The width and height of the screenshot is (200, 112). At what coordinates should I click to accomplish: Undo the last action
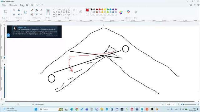(37, 5)
